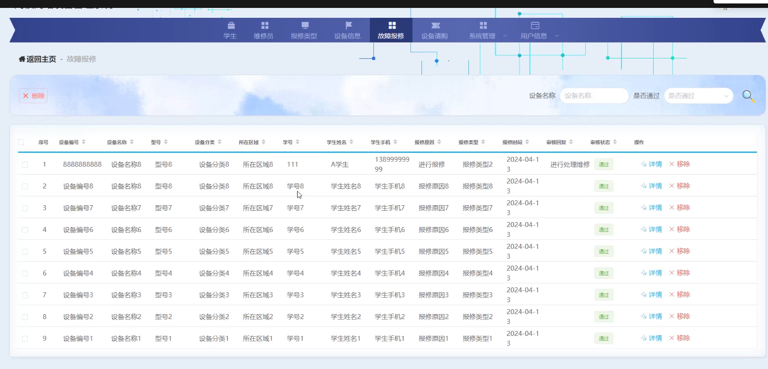Go to the 设备信息 flag nav item

[348, 30]
